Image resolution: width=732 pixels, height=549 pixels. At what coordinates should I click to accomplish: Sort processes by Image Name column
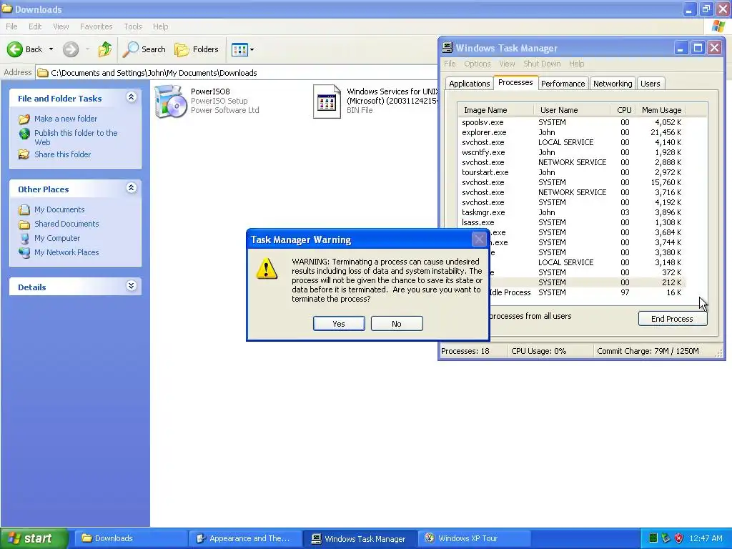click(x=495, y=110)
